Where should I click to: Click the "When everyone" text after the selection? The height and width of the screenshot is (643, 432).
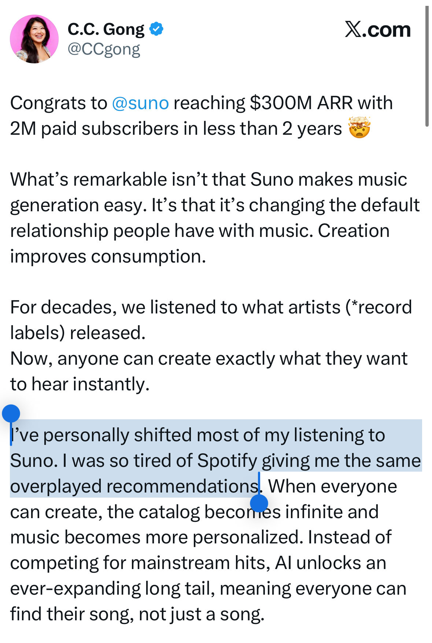click(x=332, y=486)
